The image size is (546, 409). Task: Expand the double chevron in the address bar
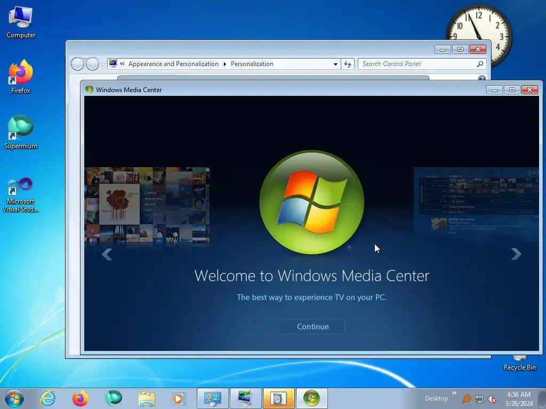click(x=122, y=64)
